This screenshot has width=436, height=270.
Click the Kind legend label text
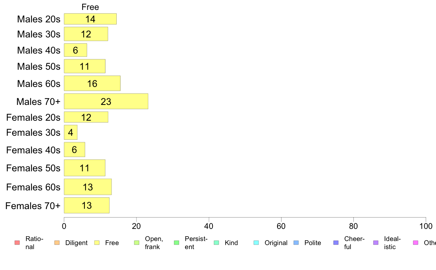point(231,243)
